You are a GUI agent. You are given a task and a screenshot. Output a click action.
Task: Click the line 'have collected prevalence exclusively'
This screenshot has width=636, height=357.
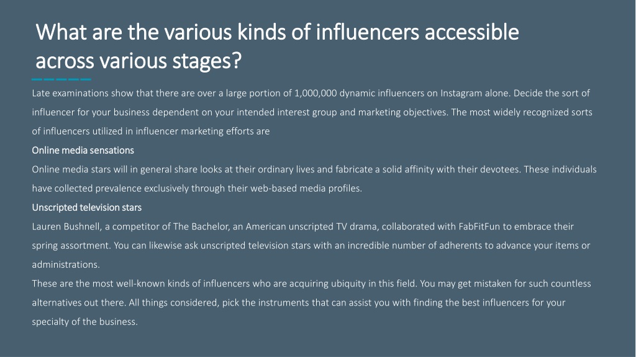[197, 188]
